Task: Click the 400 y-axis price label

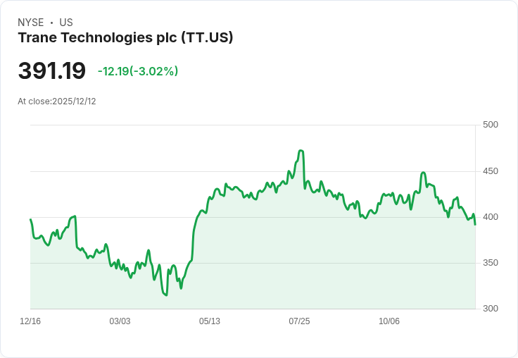Action: point(491,217)
